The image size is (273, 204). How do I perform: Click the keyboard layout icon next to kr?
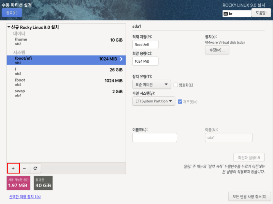pos(226,14)
